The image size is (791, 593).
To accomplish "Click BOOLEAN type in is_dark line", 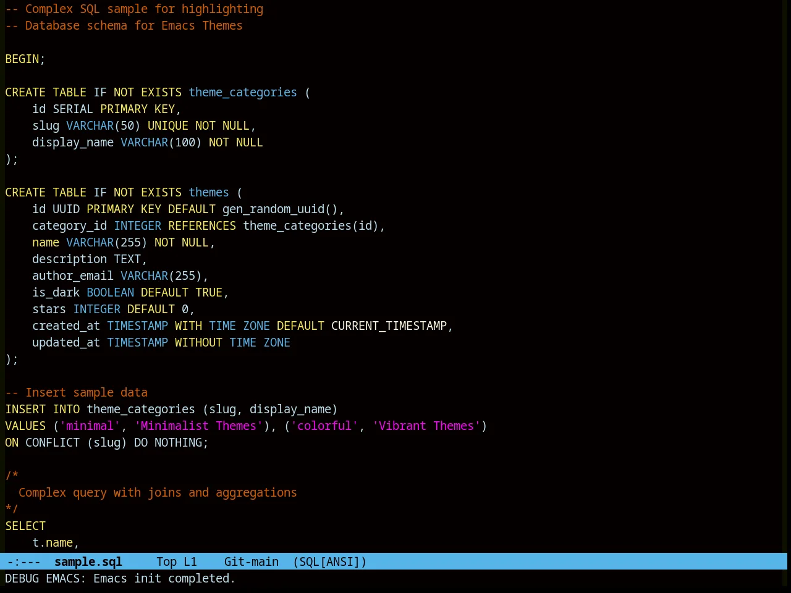I will (110, 292).
